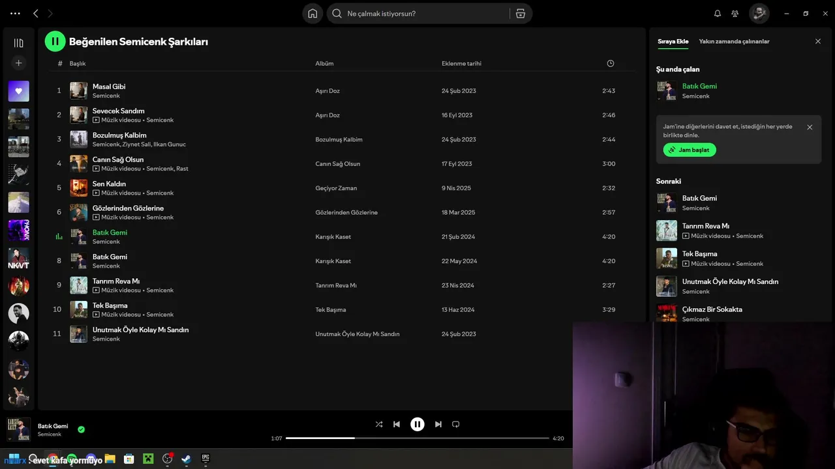Sort by Başlık column header

tap(78, 63)
